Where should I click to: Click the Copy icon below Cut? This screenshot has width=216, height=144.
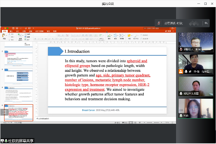pyautogui.click(x=10, y=37)
